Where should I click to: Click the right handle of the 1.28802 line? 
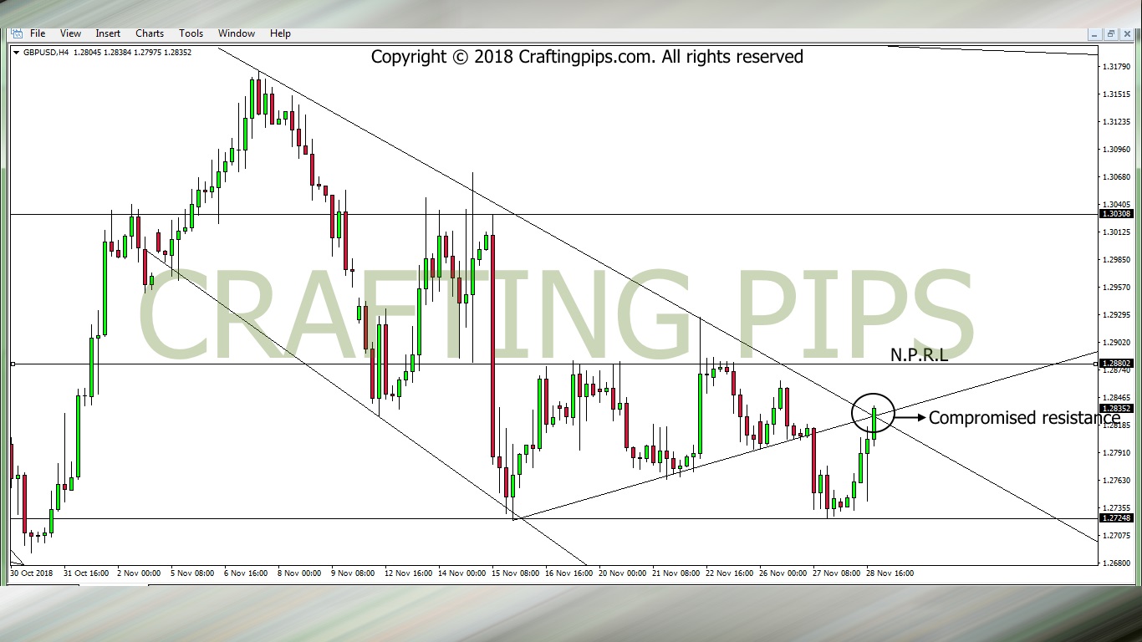click(1095, 364)
